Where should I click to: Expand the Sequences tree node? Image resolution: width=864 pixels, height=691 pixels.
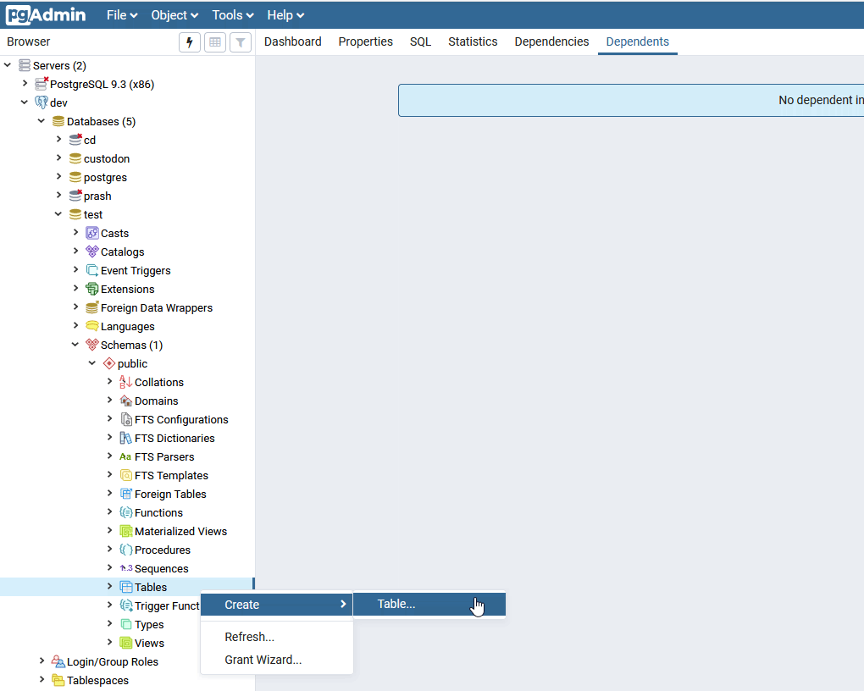(x=109, y=568)
